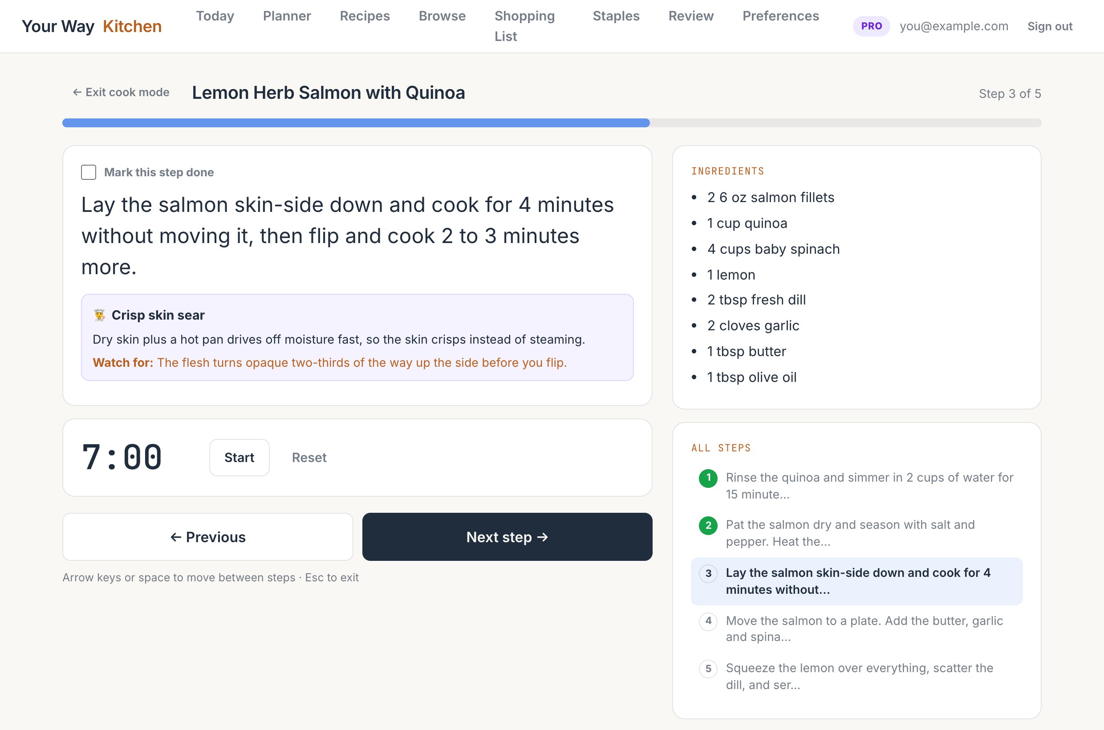1104x730 pixels.
Task: Click the PRO badge
Action: pos(871,26)
